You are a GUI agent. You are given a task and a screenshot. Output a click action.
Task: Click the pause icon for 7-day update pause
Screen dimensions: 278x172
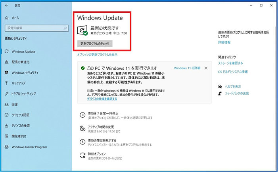click(x=82, y=115)
